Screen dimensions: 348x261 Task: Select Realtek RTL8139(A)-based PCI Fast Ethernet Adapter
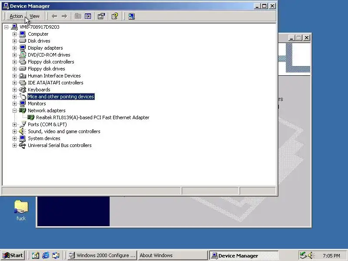pos(93,117)
